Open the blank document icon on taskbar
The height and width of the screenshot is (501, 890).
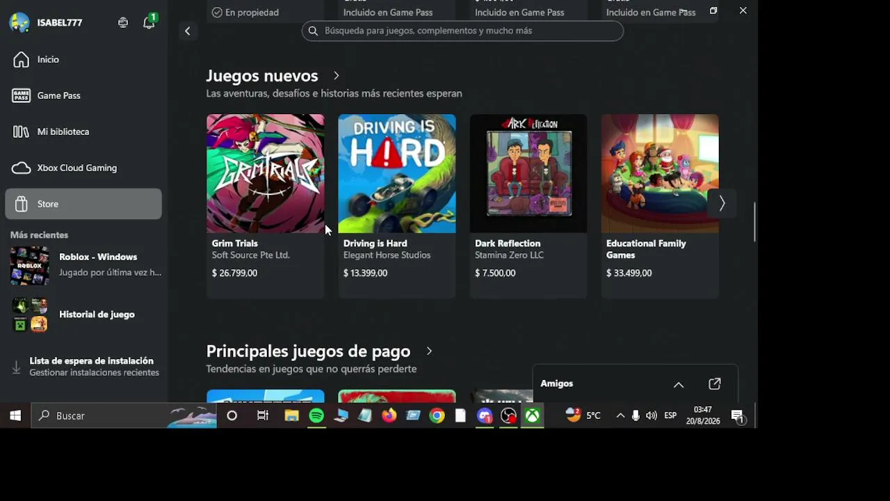point(460,415)
